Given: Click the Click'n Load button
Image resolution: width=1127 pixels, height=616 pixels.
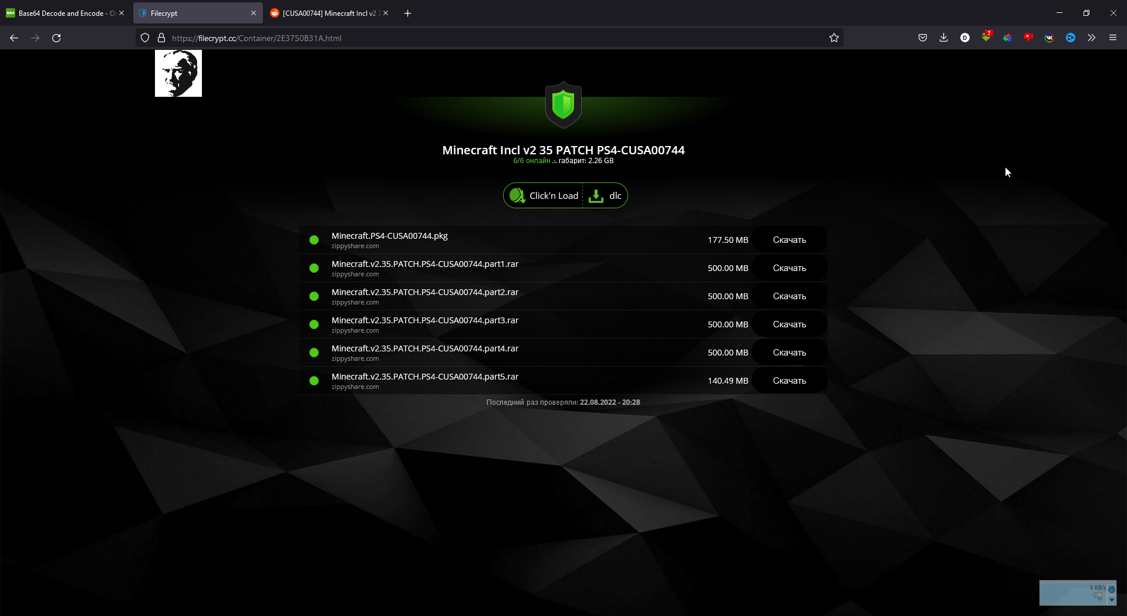Looking at the screenshot, I should coord(544,196).
